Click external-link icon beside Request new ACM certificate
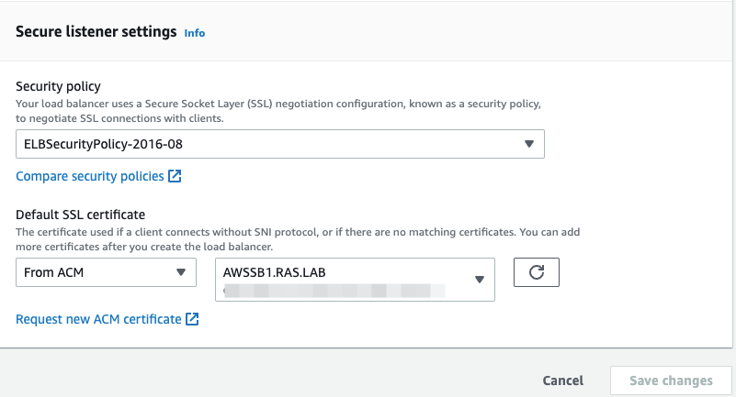This screenshot has height=397, width=736. click(192, 319)
